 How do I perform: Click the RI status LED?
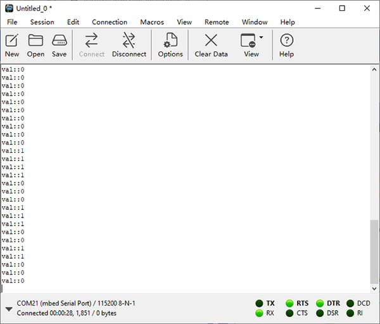[350, 313]
